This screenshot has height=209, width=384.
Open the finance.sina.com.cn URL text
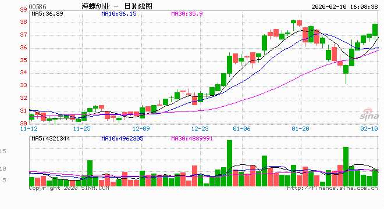click(x=332, y=188)
